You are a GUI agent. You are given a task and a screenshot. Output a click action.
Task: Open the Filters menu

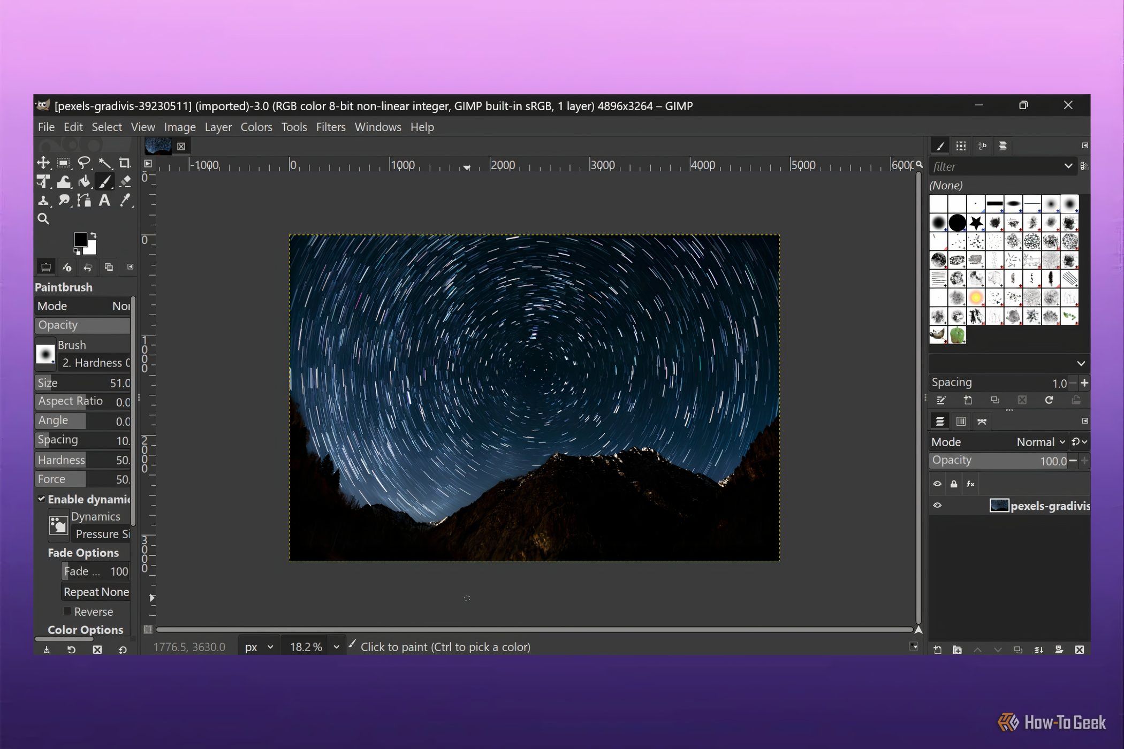[x=331, y=127]
